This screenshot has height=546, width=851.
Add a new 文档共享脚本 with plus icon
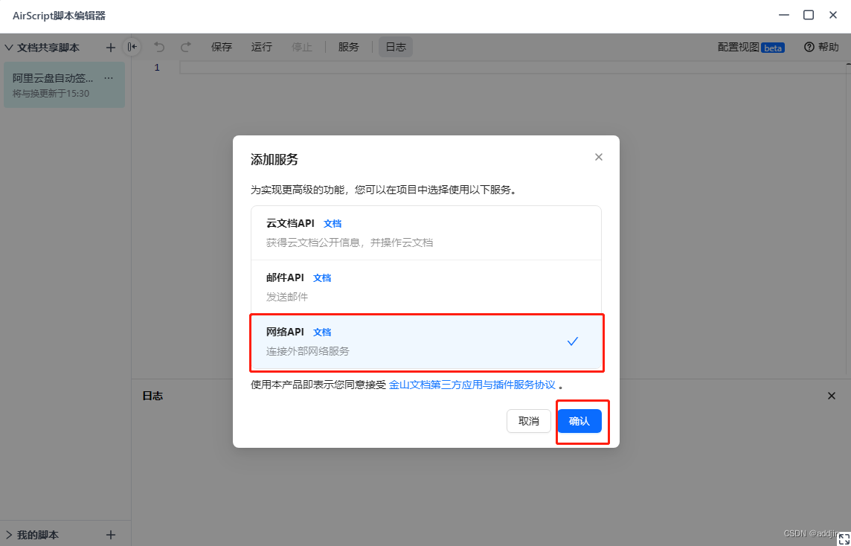[111, 48]
